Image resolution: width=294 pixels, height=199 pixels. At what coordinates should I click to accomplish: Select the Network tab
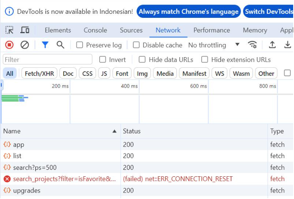coord(168,30)
